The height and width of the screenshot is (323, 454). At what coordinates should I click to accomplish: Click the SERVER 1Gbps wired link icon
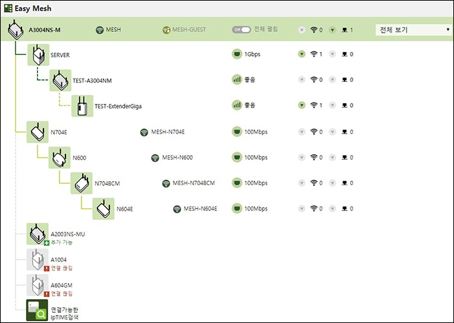(237, 54)
